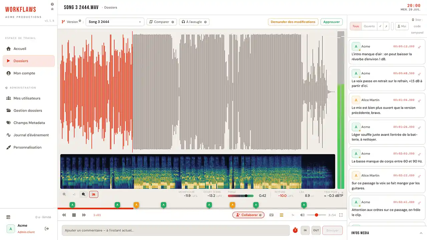Click the first orange timeline marker
Screen dimensions: 427x240
click(136, 205)
